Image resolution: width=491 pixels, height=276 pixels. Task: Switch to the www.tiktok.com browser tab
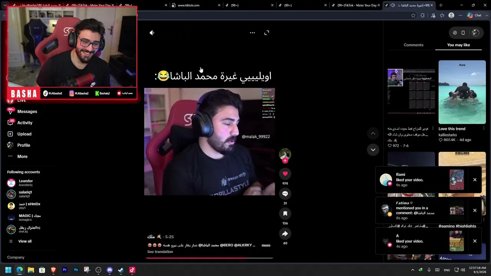coord(196,5)
